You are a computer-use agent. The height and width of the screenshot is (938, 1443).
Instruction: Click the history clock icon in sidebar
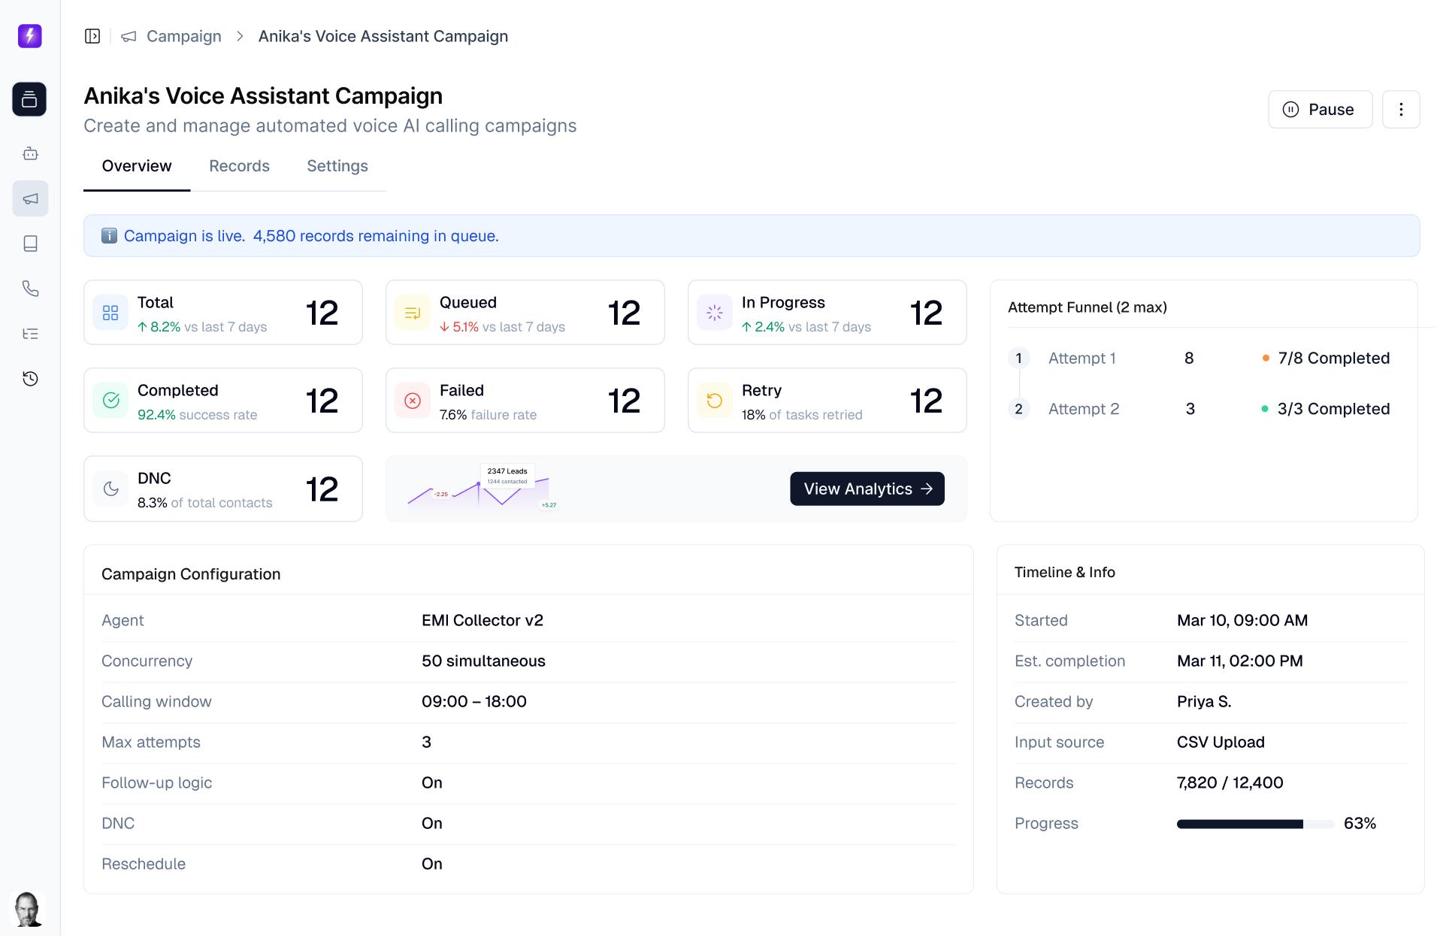point(30,378)
